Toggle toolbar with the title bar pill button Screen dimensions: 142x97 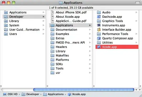click(138, 3)
